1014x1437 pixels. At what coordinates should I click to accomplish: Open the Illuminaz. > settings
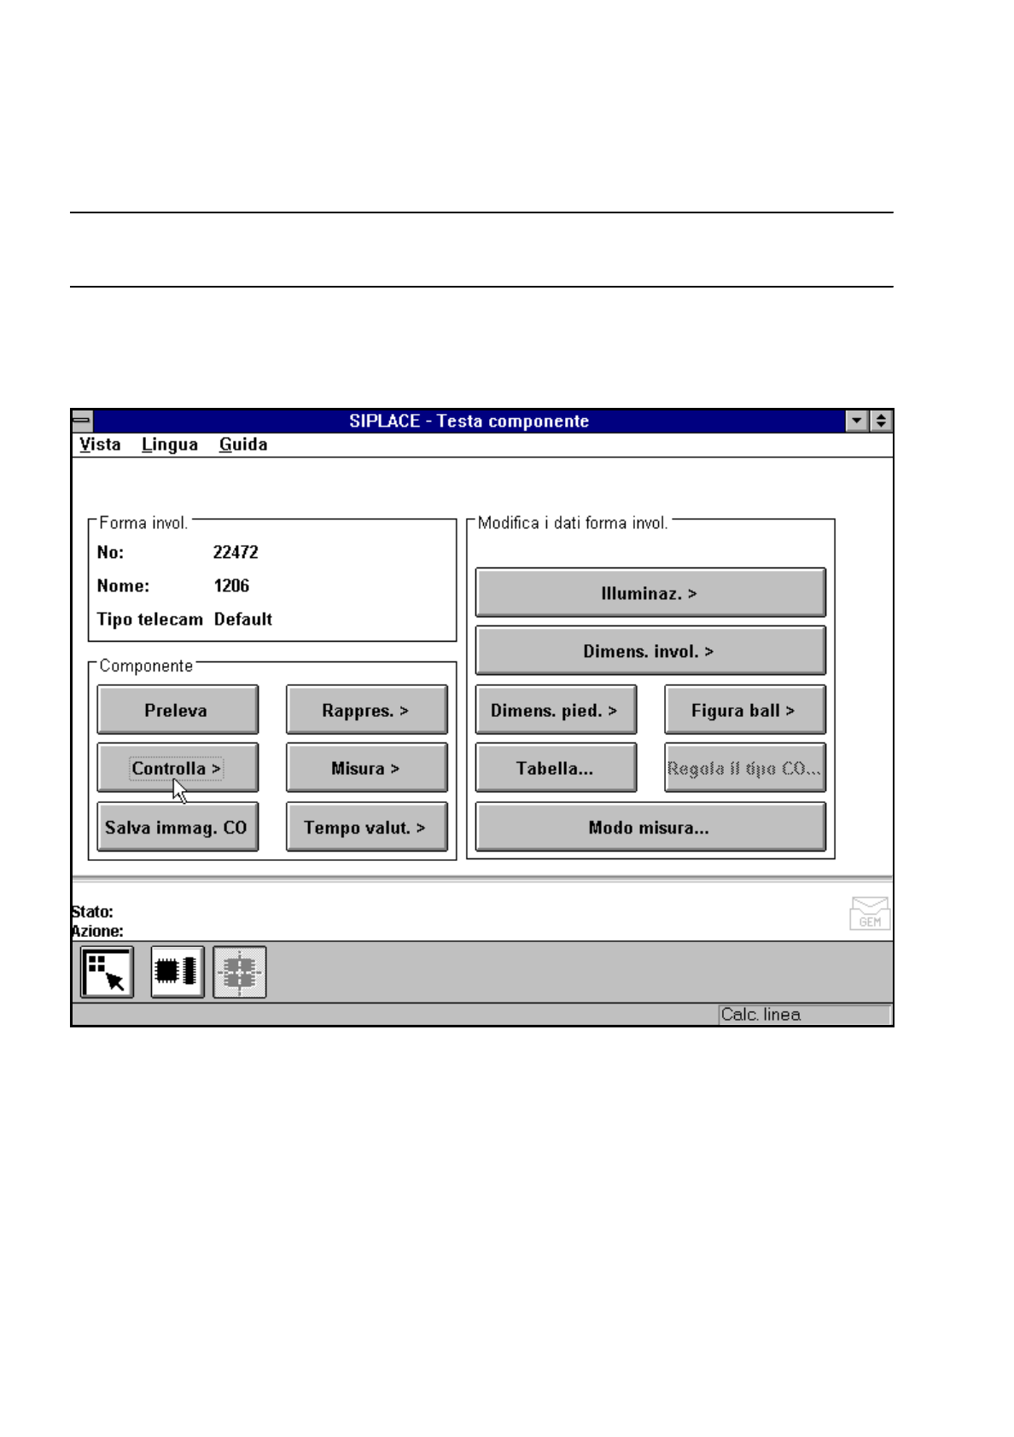[x=650, y=592]
